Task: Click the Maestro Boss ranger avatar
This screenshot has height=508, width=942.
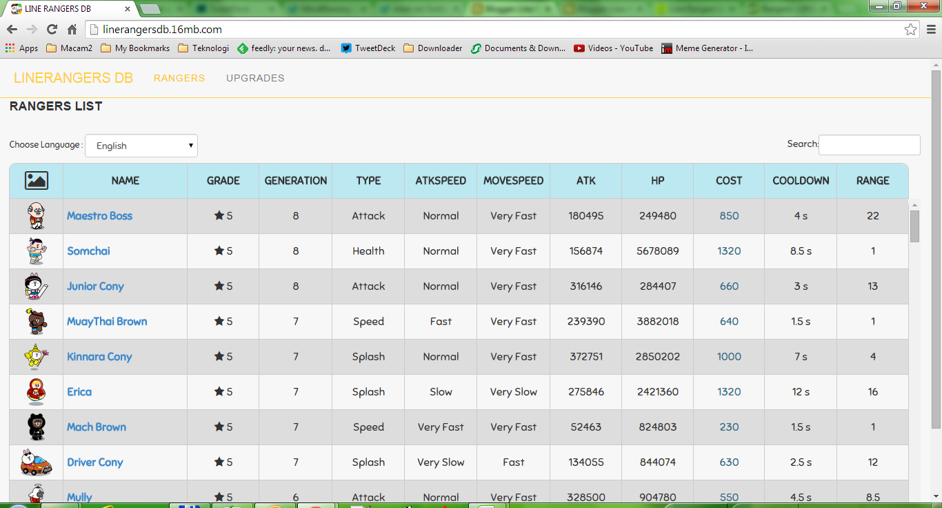Action: [36, 216]
